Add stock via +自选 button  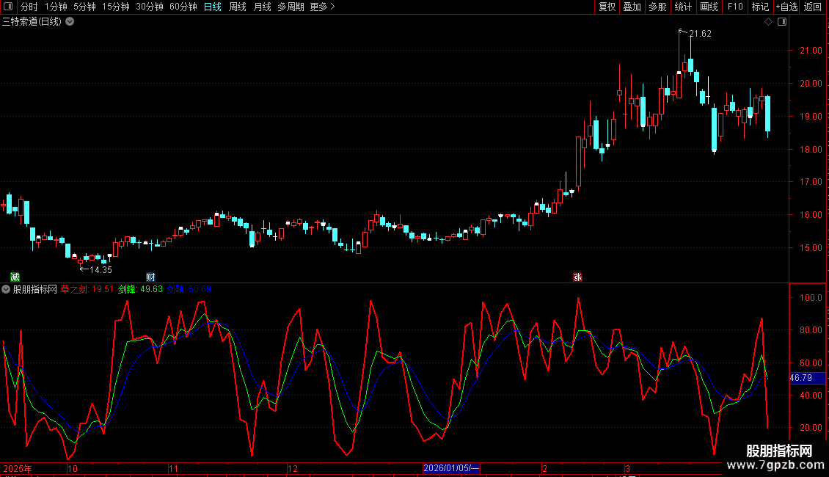(x=786, y=7)
